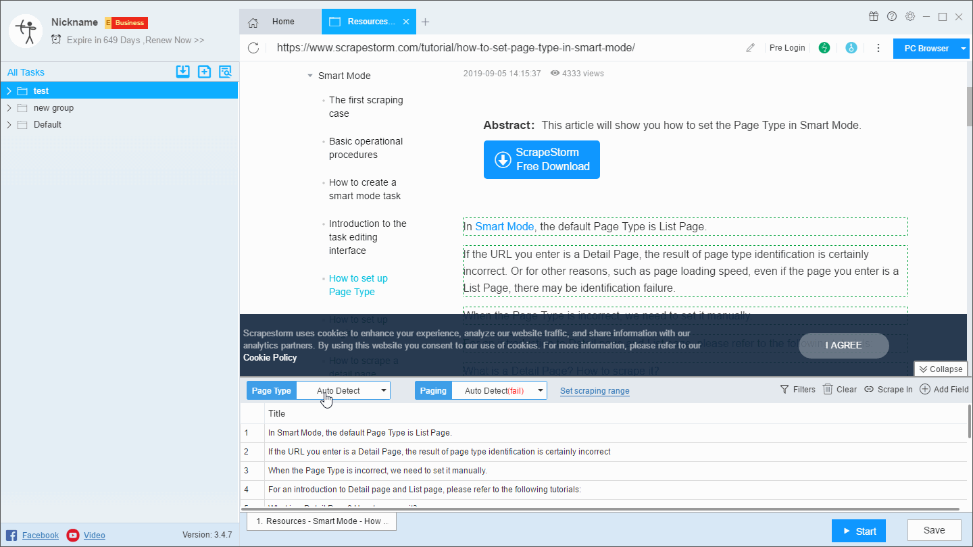The image size is (973, 547).
Task: Click the data table horizontal scrollbar
Action: 600,509
